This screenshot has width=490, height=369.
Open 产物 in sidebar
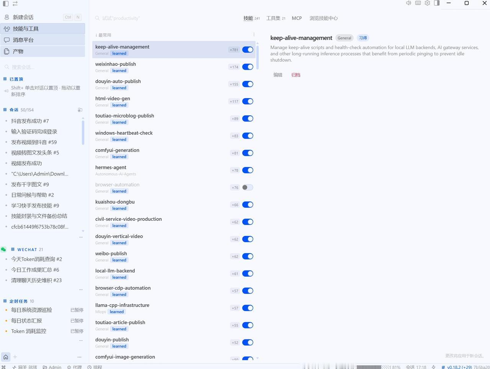(x=42, y=51)
